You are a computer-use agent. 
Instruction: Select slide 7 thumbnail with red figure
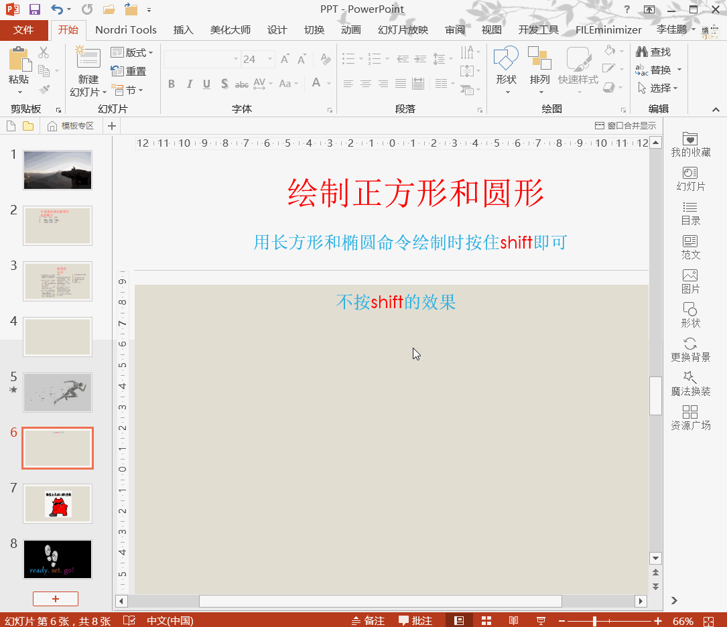pyautogui.click(x=58, y=504)
